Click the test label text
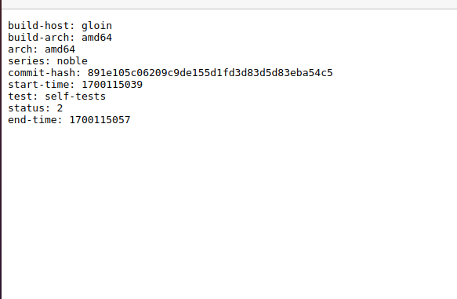This screenshot has height=299, width=457. click(x=23, y=97)
